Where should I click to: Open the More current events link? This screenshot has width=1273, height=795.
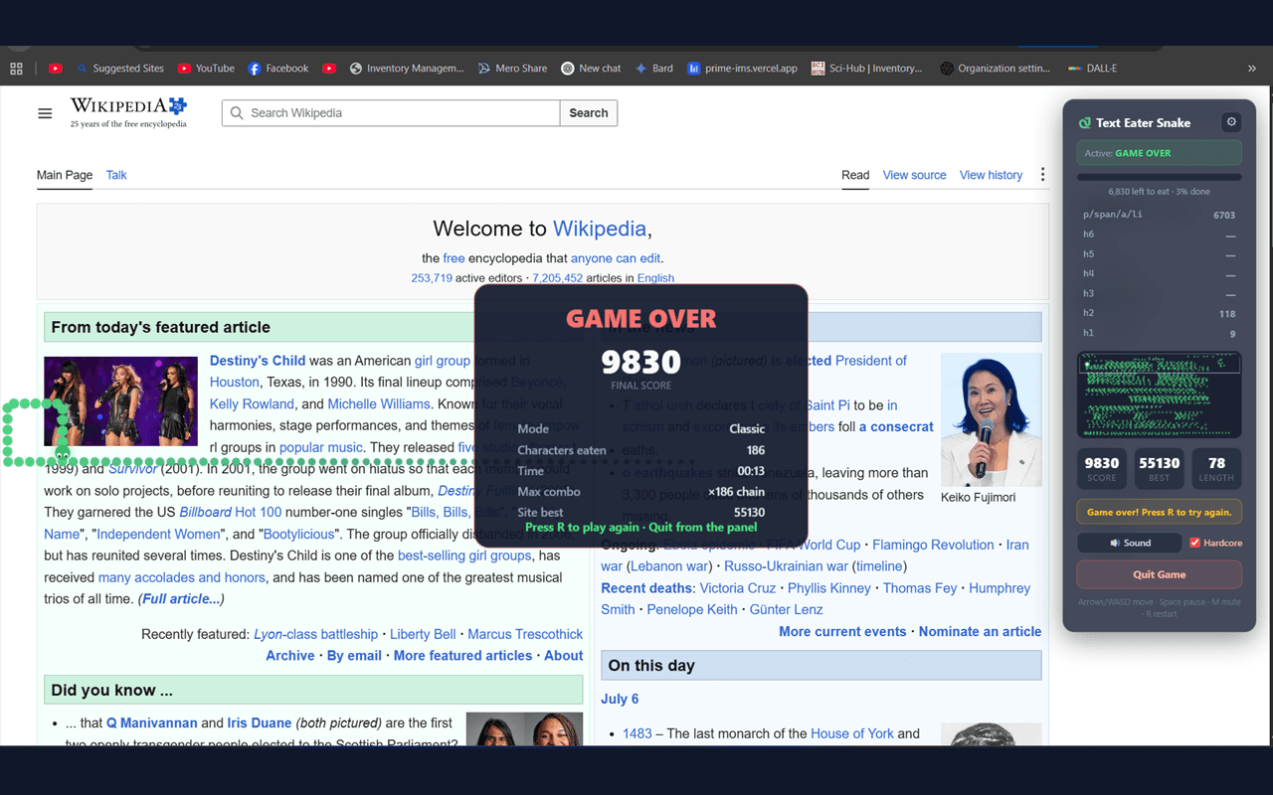pyautogui.click(x=842, y=632)
